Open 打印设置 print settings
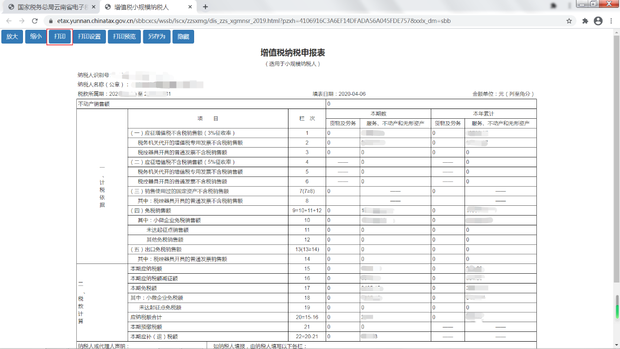 (89, 37)
